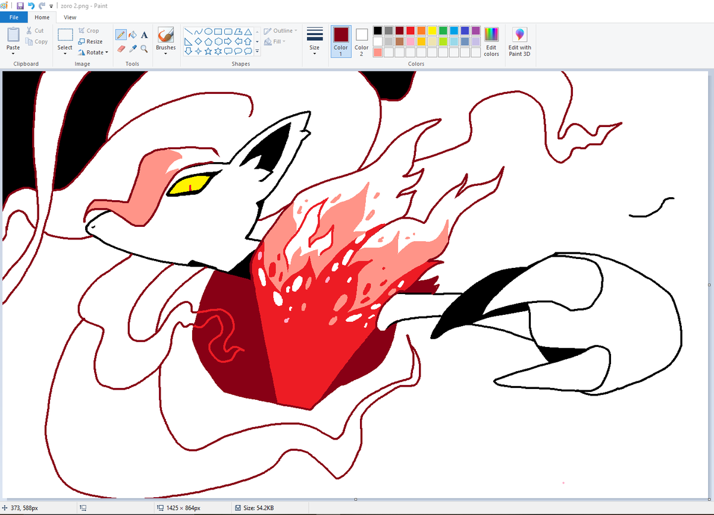Click the Resize button
Image resolution: width=714 pixels, height=515 pixels.
[90, 42]
